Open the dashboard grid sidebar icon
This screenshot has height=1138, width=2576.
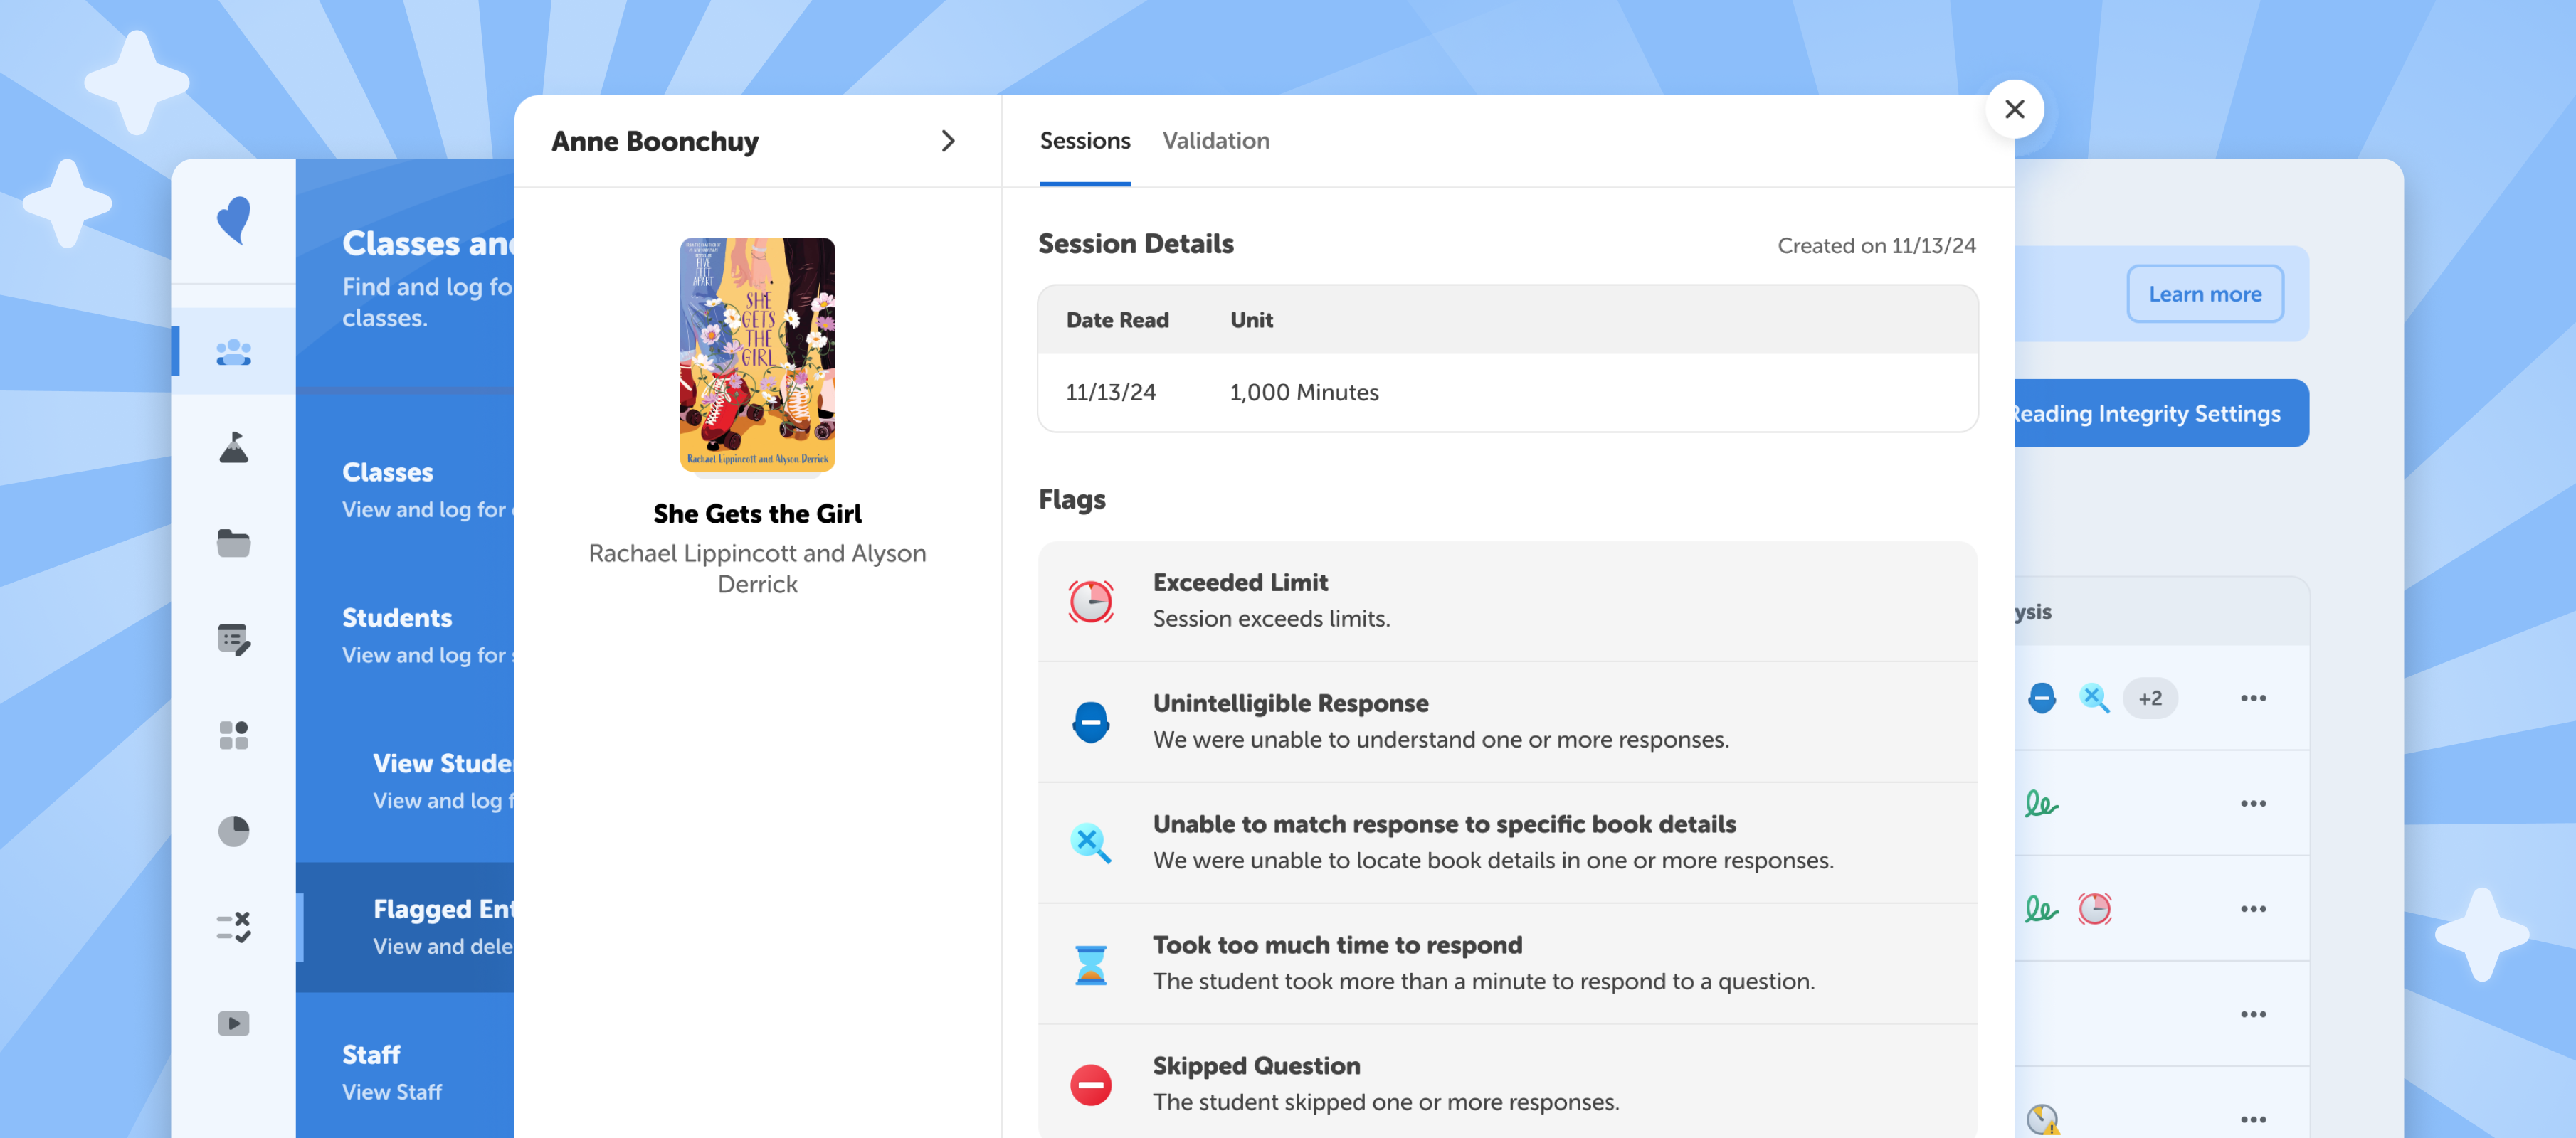233,734
